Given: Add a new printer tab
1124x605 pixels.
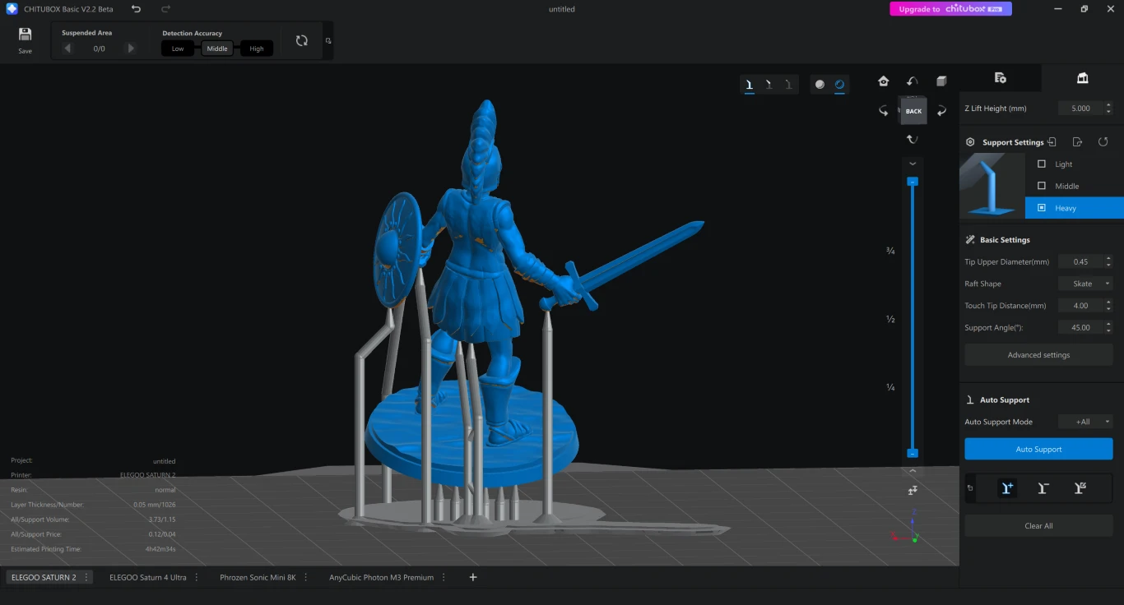Looking at the screenshot, I should pos(473,577).
